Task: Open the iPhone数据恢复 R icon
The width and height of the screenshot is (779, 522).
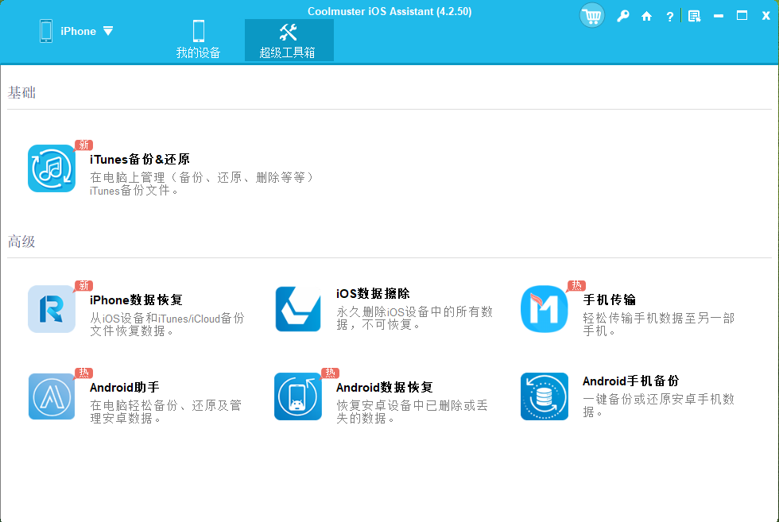Action: [x=52, y=309]
